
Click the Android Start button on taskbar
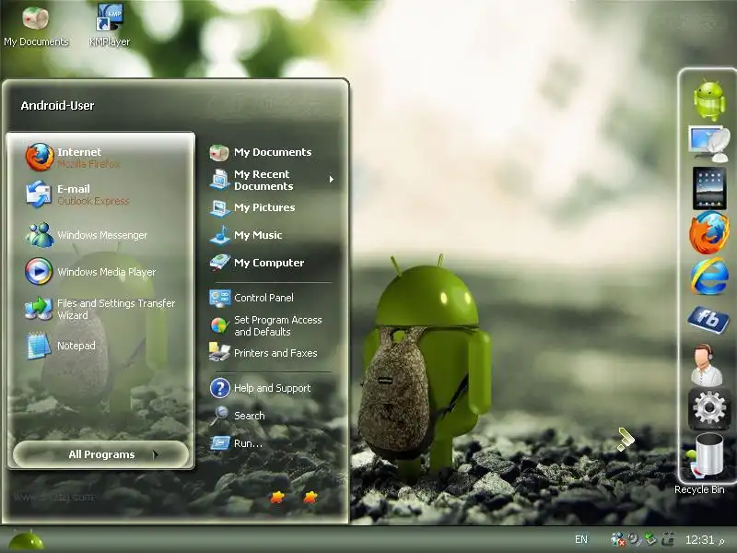pyautogui.click(x=27, y=541)
